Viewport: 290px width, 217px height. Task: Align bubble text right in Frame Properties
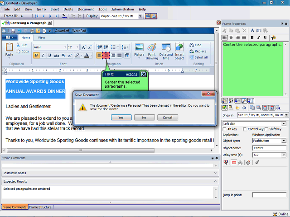click(237, 38)
